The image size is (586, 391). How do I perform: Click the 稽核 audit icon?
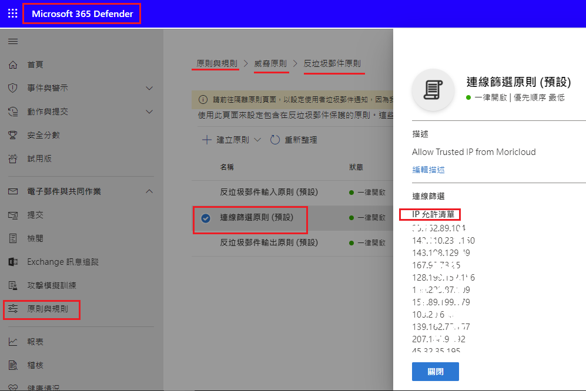13,365
